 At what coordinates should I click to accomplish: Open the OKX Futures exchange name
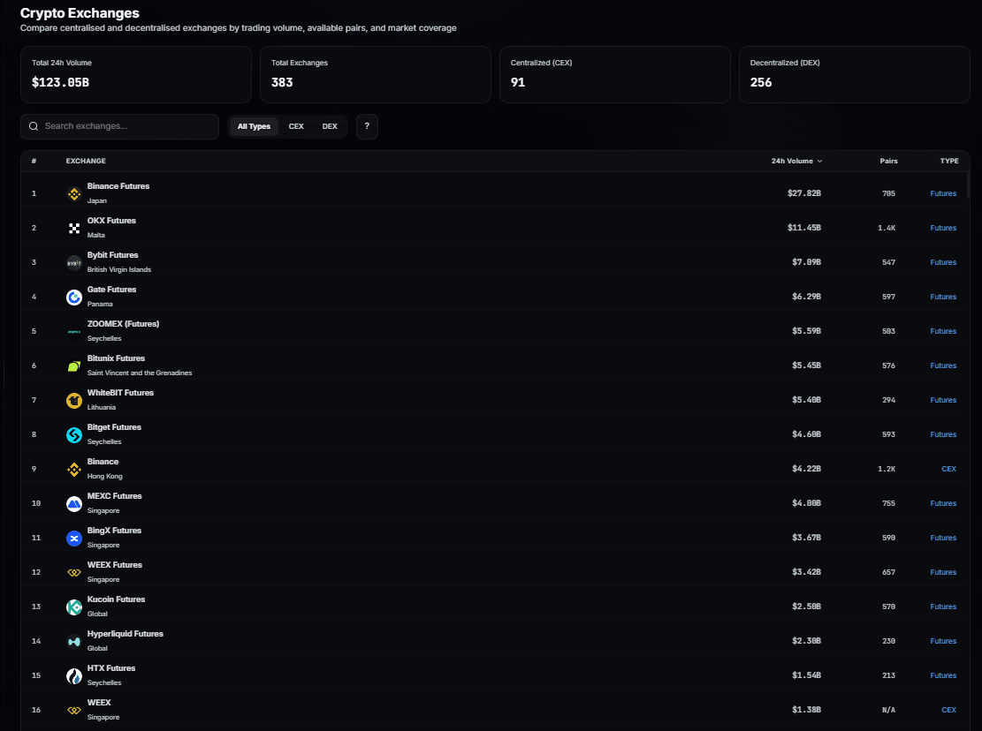click(111, 221)
